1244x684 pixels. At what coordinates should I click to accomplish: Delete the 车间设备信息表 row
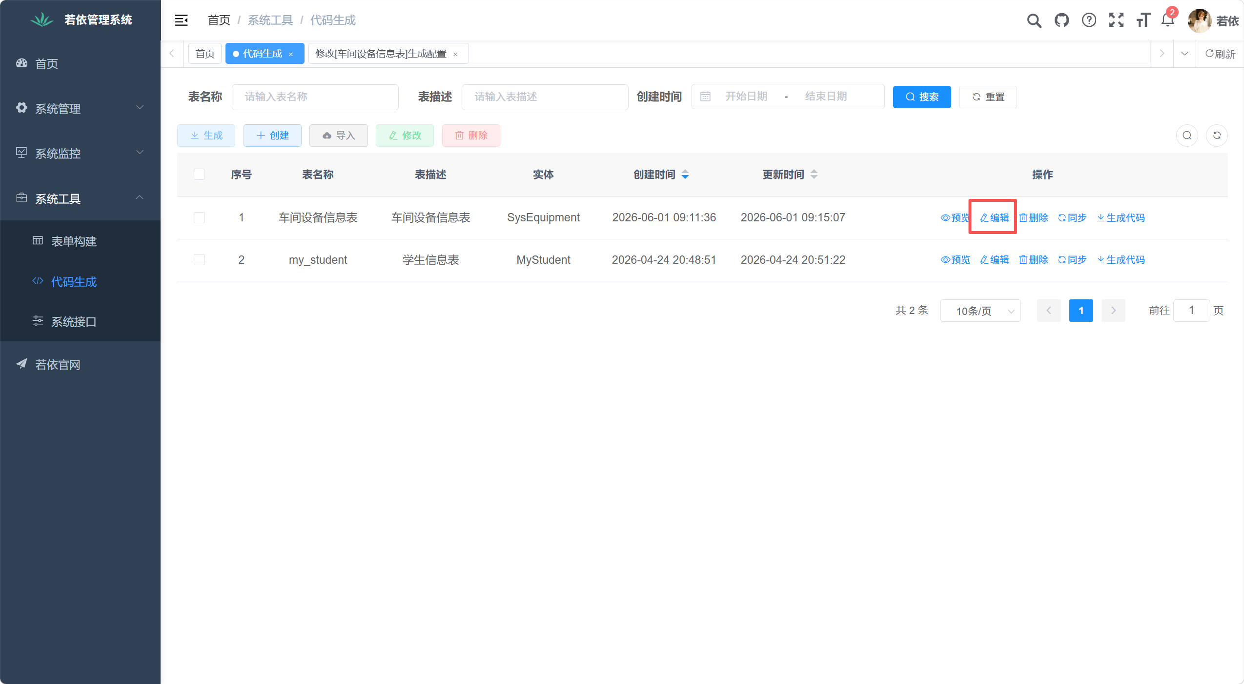click(x=1033, y=218)
